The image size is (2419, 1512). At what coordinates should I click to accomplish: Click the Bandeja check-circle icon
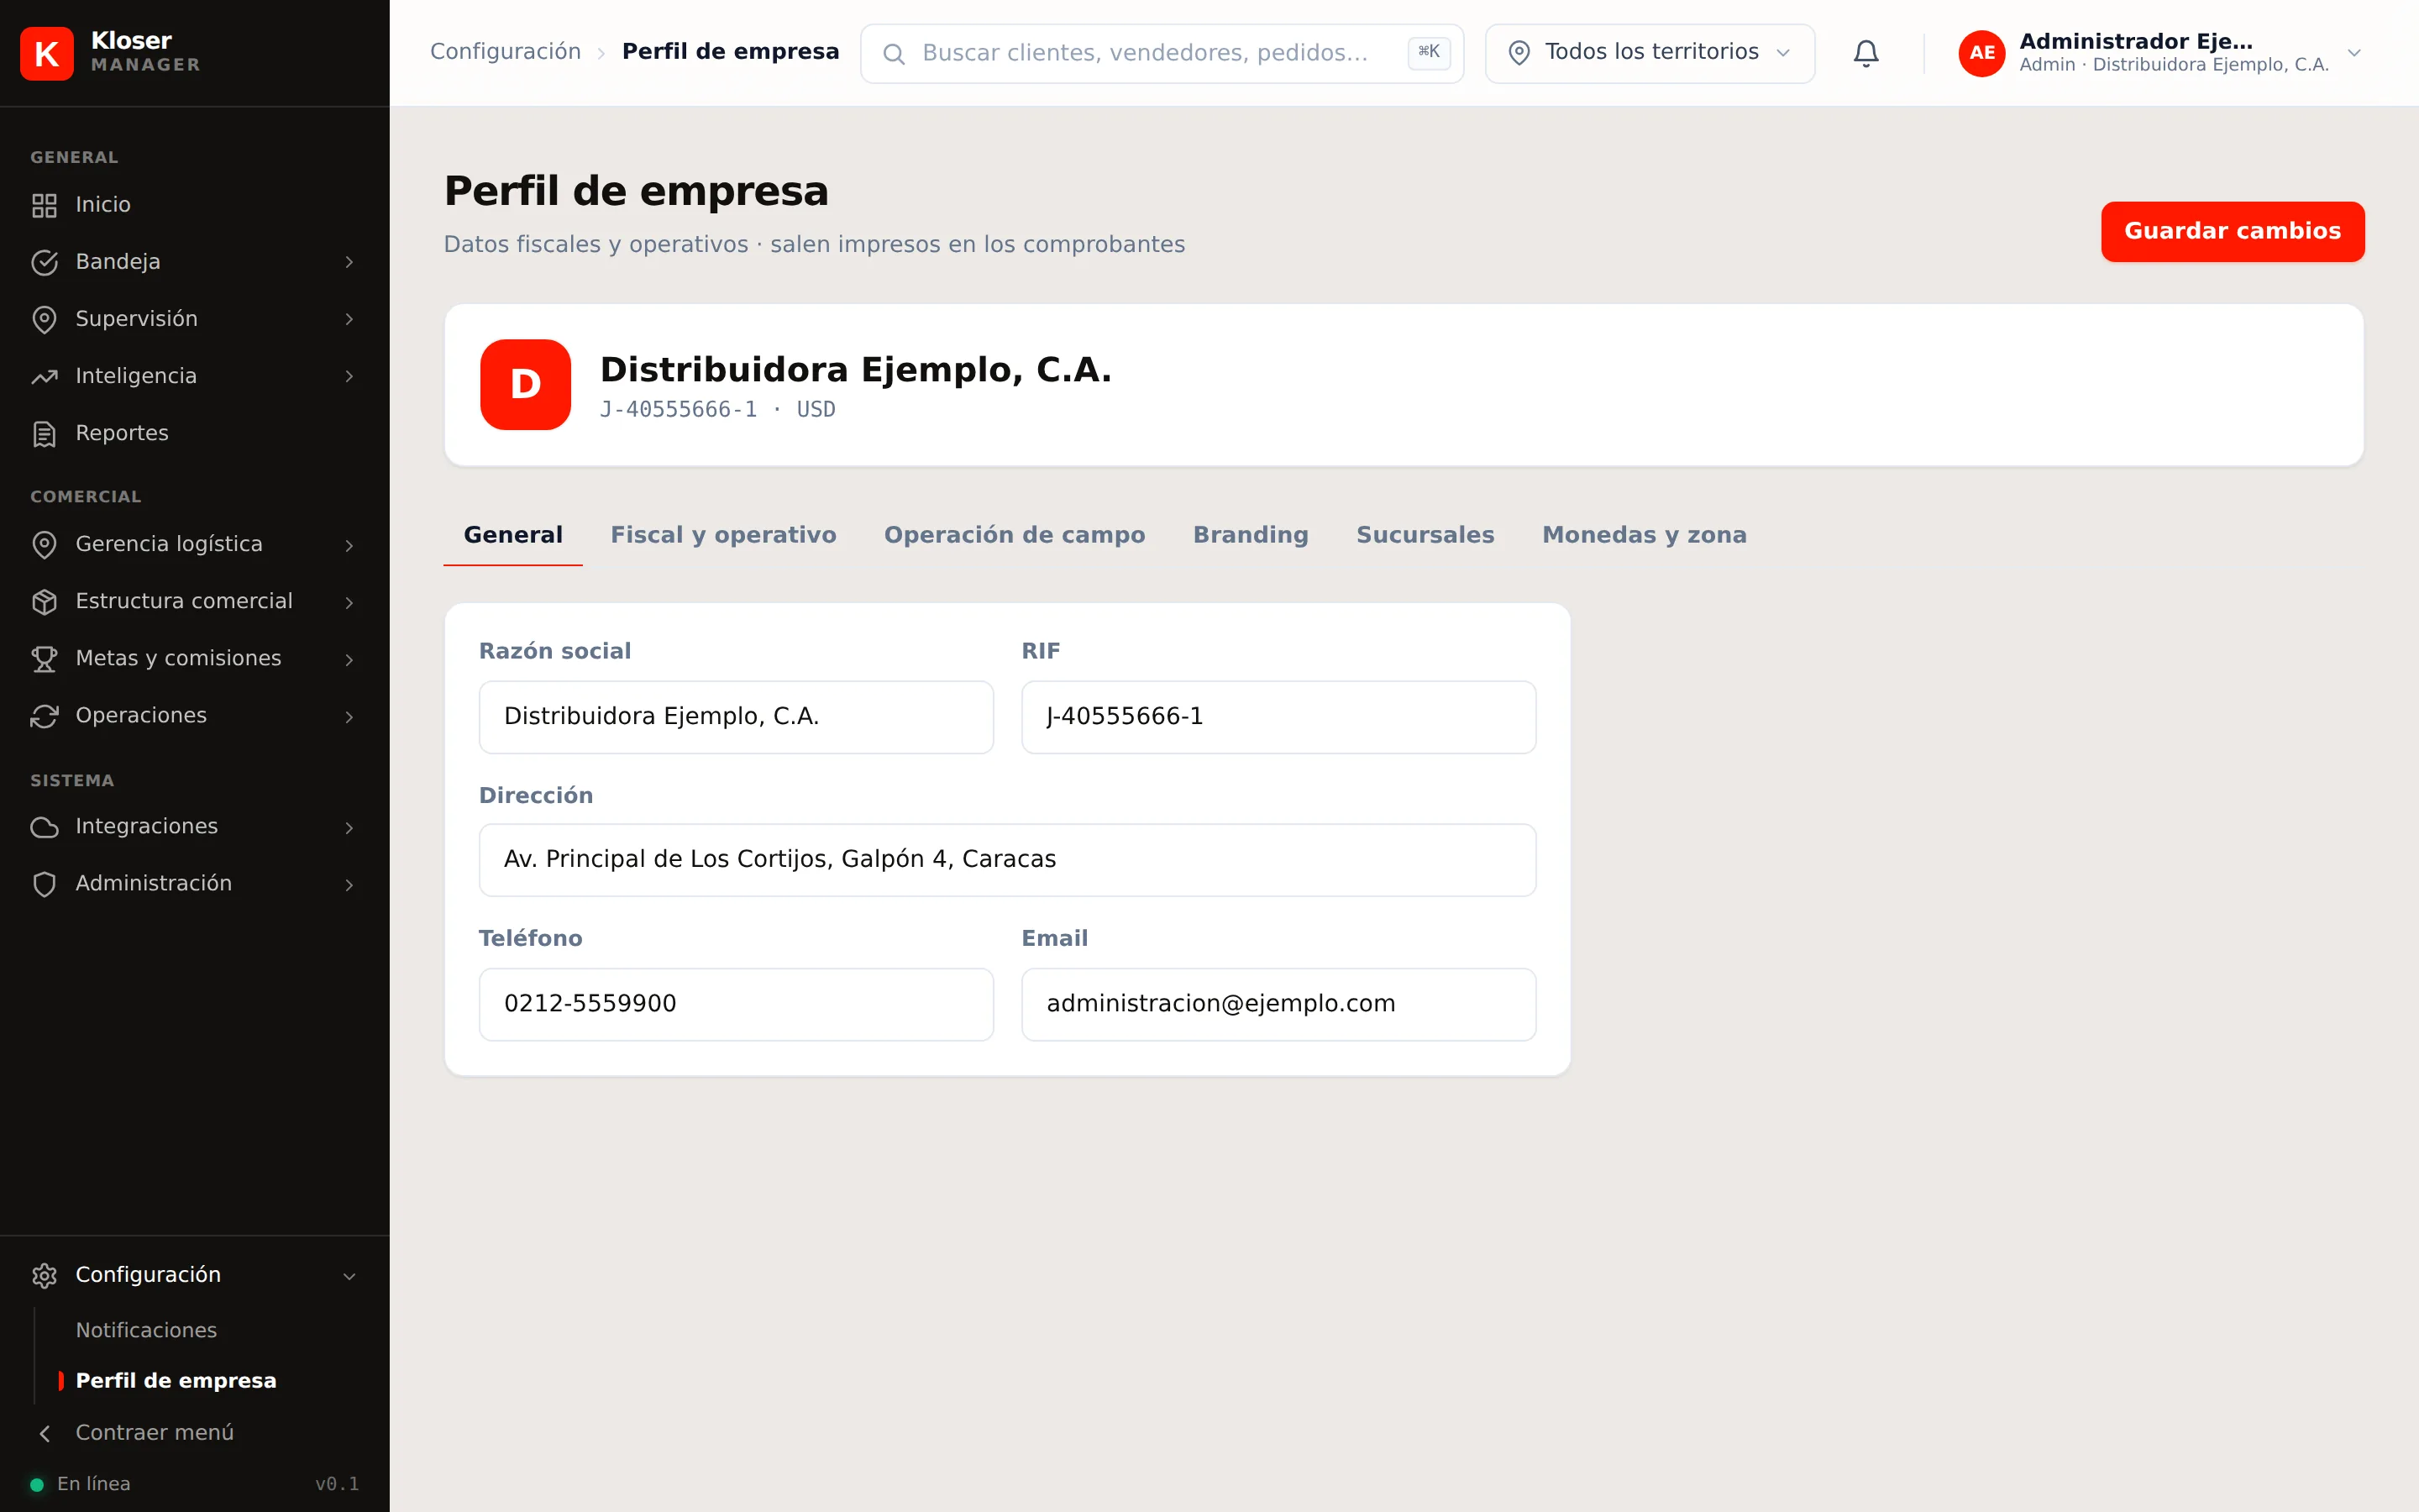click(44, 262)
